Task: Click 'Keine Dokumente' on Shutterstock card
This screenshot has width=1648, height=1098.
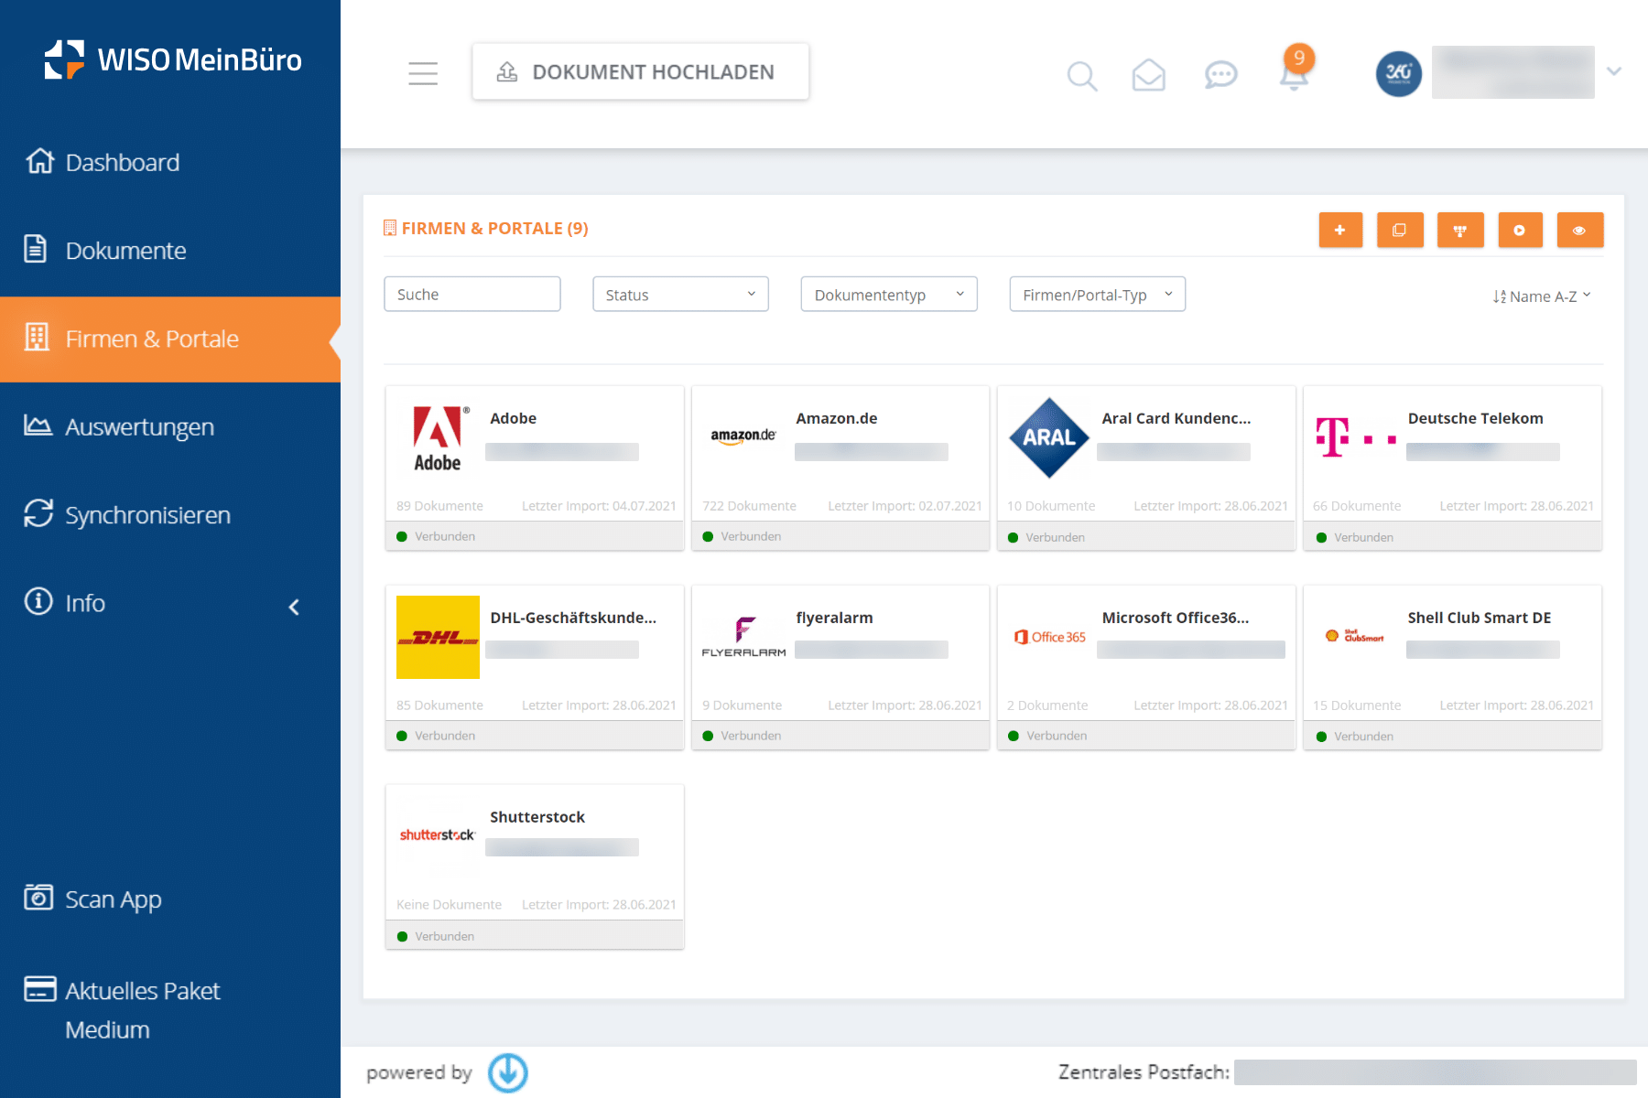Action: tap(449, 905)
